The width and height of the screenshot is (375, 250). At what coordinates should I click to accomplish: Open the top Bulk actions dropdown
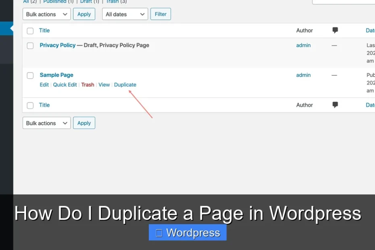point(47,14)
